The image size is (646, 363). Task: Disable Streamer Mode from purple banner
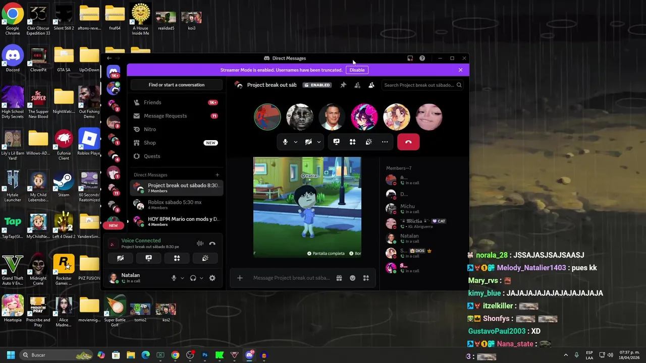[x=357, y=70]
